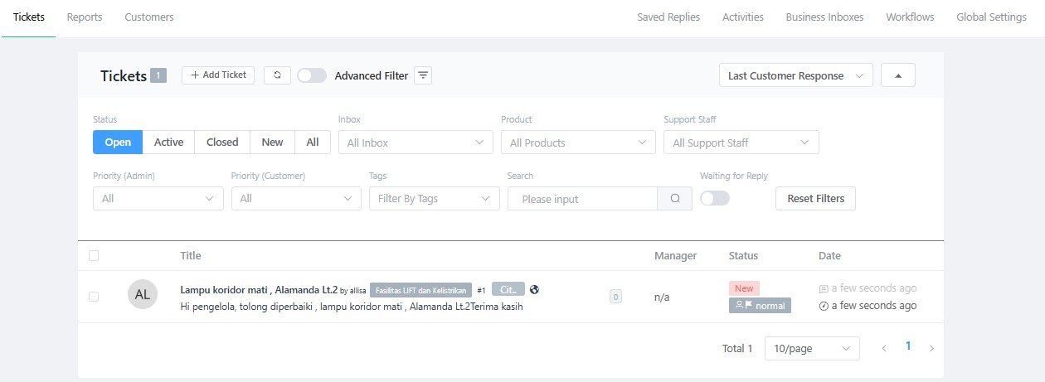Open the Filter By Tags dropdown
The width and height of the screenshot is (1045, 382).
tap(434, 199)
